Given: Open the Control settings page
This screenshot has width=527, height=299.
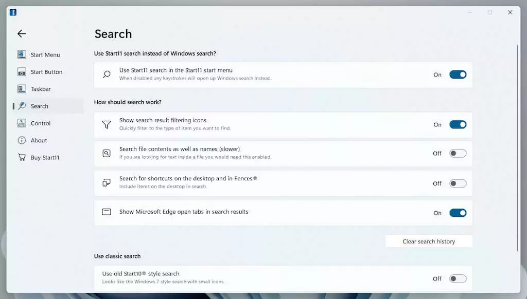Looking at the screenshot, I should tap(41, 123).
